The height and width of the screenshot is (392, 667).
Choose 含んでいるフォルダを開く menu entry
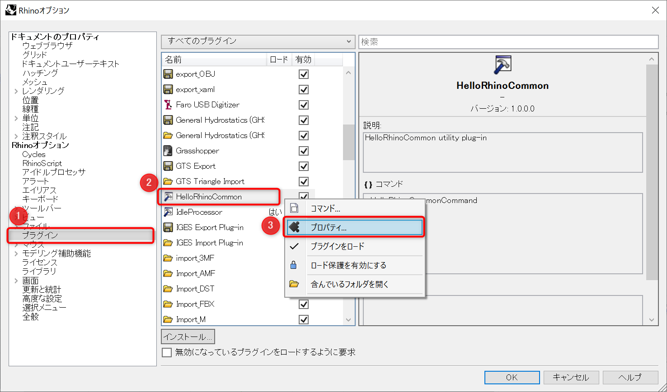click(x=355, y=284)
